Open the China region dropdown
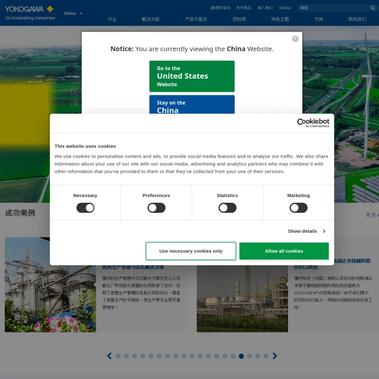The image size is (379, 379). [x=73, y=14]
